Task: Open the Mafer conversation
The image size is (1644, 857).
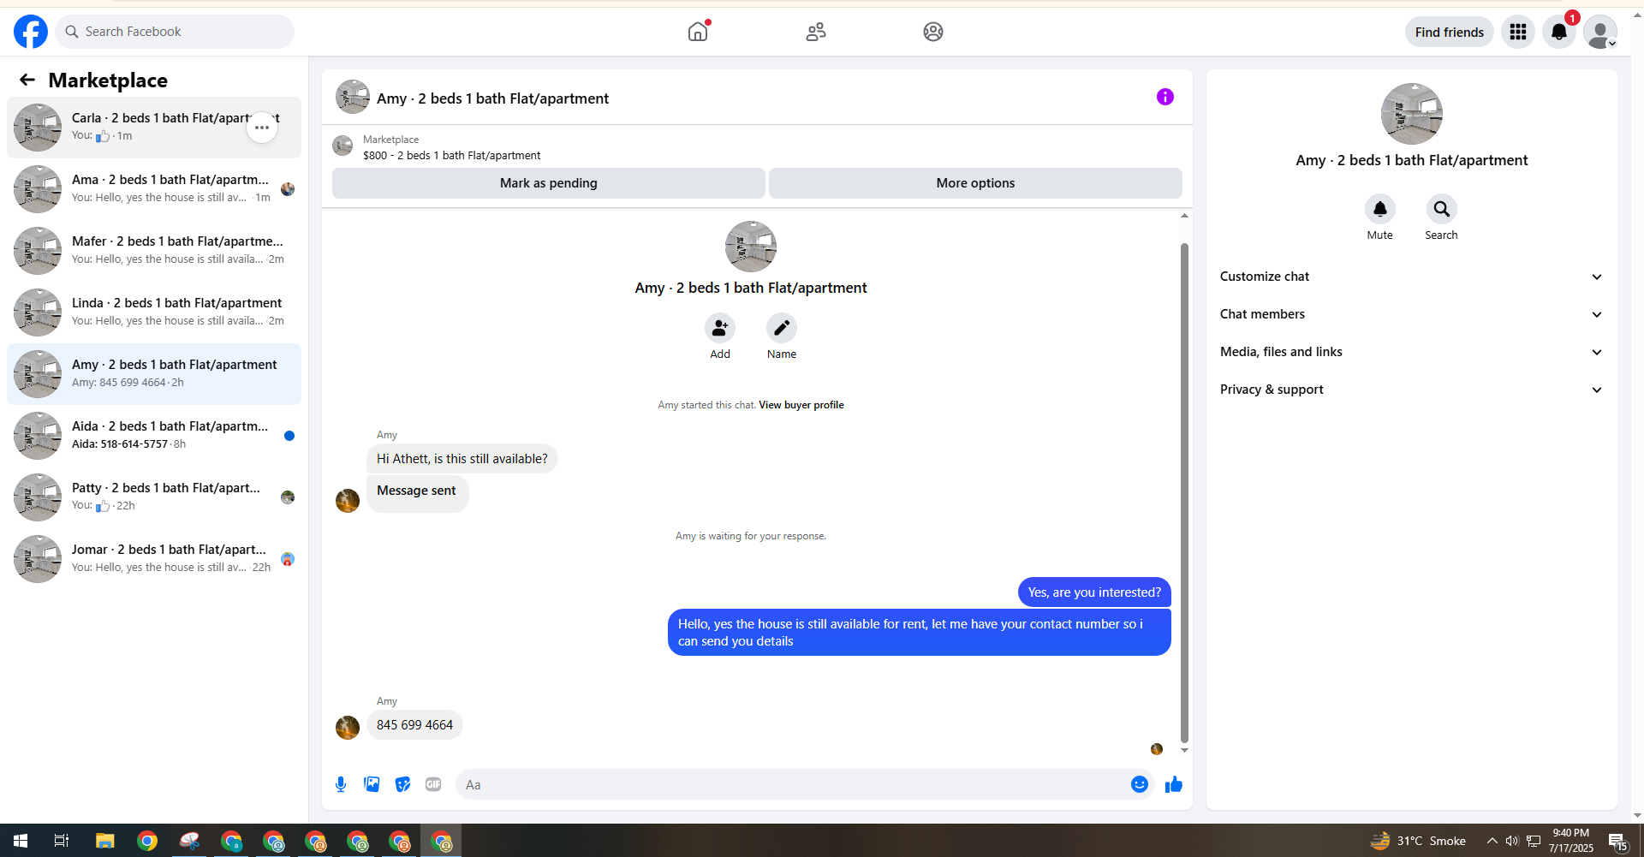Action: (x=154, y=251)
